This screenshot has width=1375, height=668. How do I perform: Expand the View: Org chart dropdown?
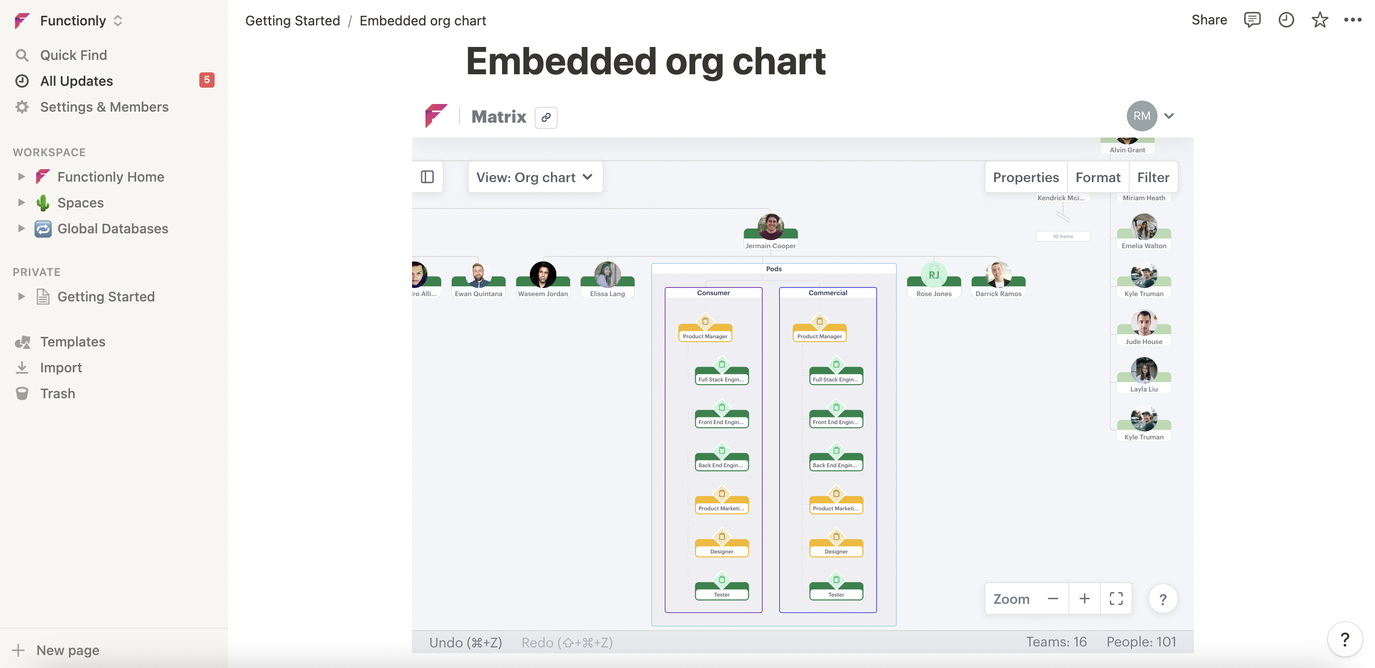(533, 177)
